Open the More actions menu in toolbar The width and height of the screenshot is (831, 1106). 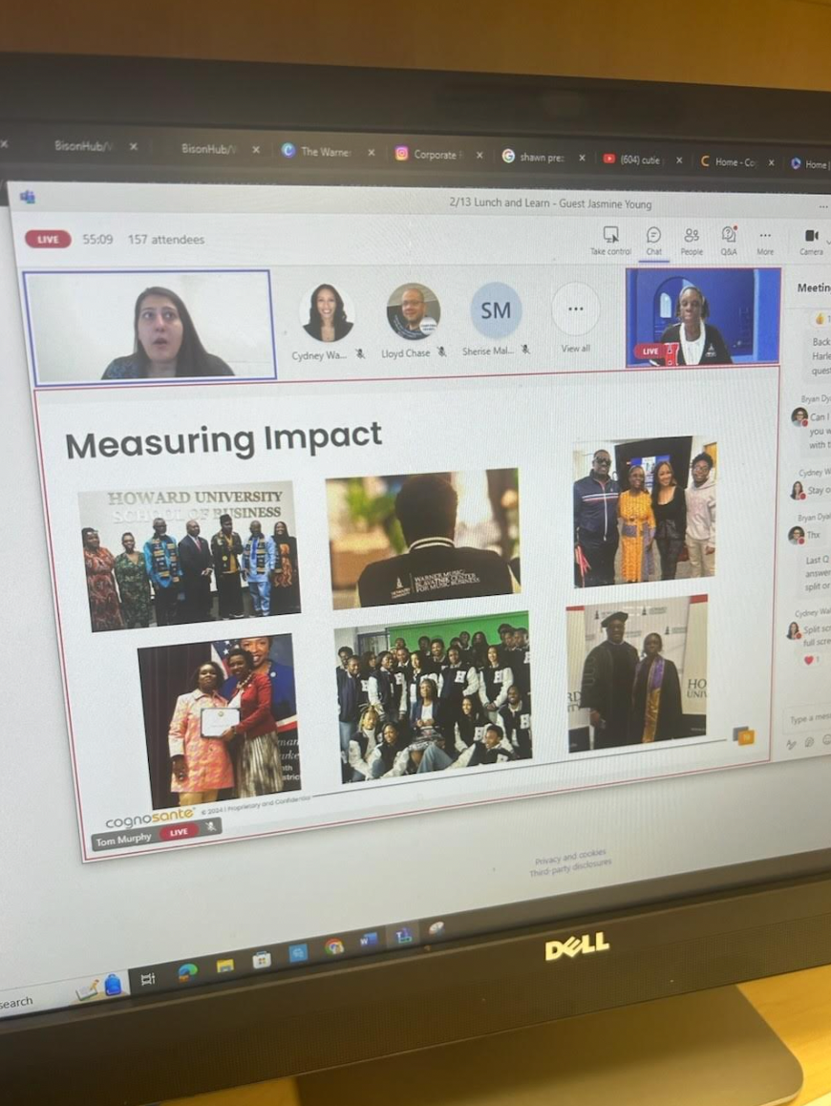765,242
